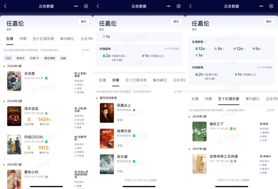278x189 pixels.
Task: Open the 风与潮 poster thumbnail
Action: pyautogui.click(x=107, y=164)
